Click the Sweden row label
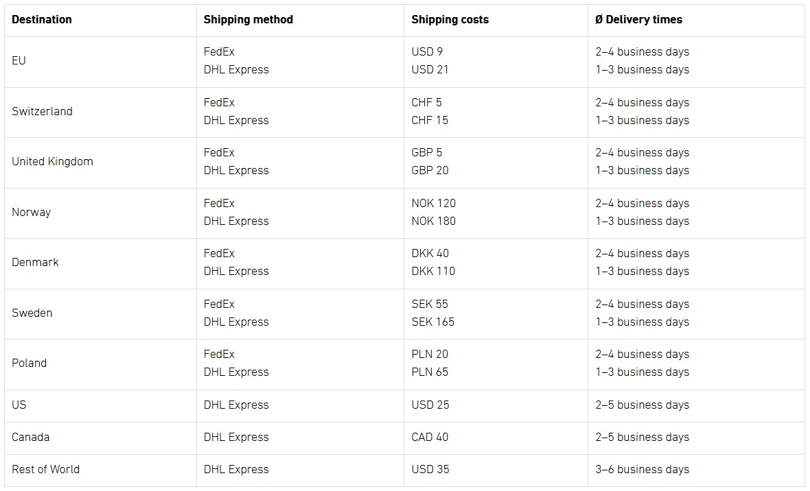The width and height of the screenshot is (810, 491). point(32,313)
